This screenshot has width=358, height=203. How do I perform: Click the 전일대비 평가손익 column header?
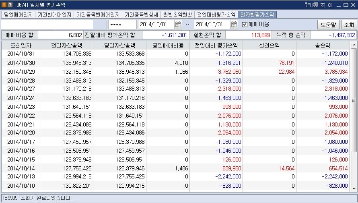click(216, 46)
